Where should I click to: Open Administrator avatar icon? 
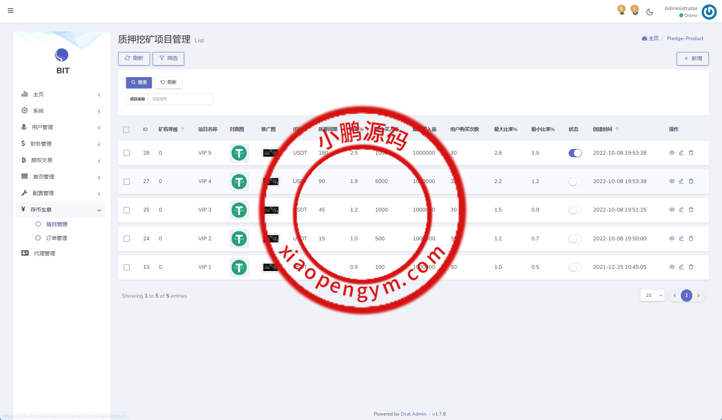tap(709, 12)
